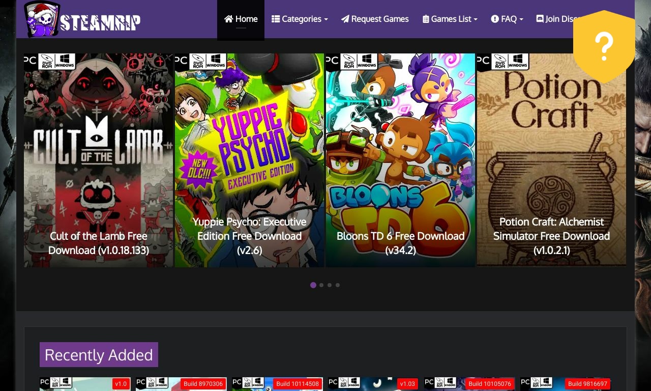Go to the Home tab label
This screenshot has height=391, width=651.
[247, 19]
